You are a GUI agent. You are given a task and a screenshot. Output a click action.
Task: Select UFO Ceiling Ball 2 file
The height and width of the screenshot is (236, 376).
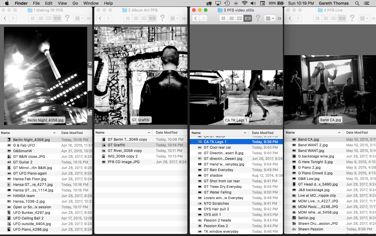click(46, 218)
